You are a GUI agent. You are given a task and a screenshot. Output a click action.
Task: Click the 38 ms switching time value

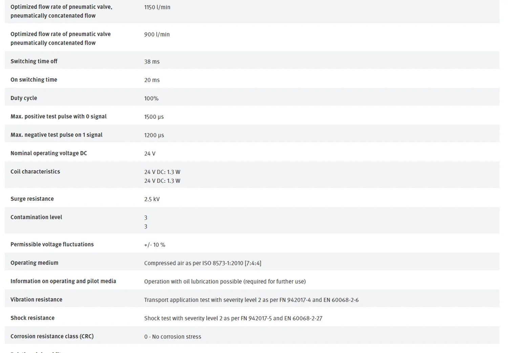tap(152, 62)
